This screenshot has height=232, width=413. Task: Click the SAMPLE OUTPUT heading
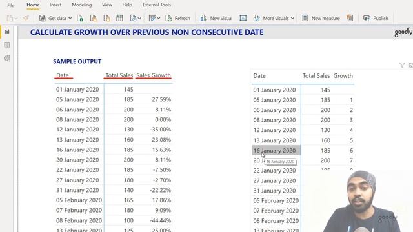[77, 61]
